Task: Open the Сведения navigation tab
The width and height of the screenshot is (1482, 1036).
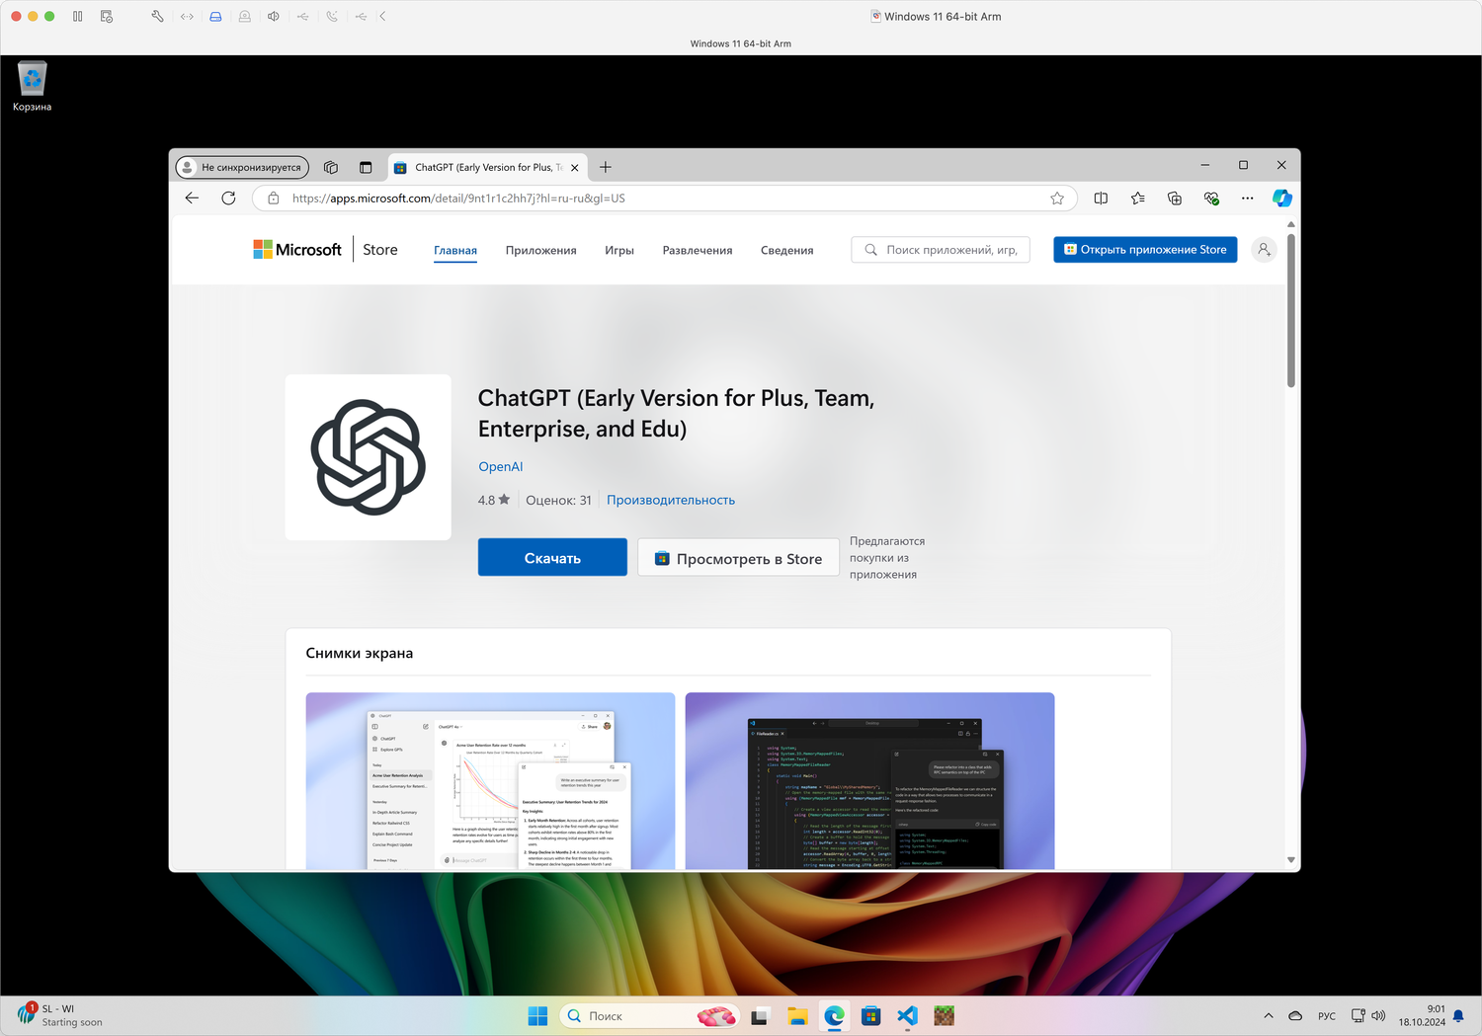Action: 787,251
